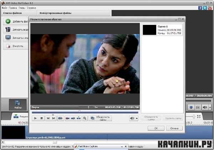Image resolution: width=214 pixels, height=150 pixels.
Task: Confirm the trim with OK
Action: pos(156,128)
